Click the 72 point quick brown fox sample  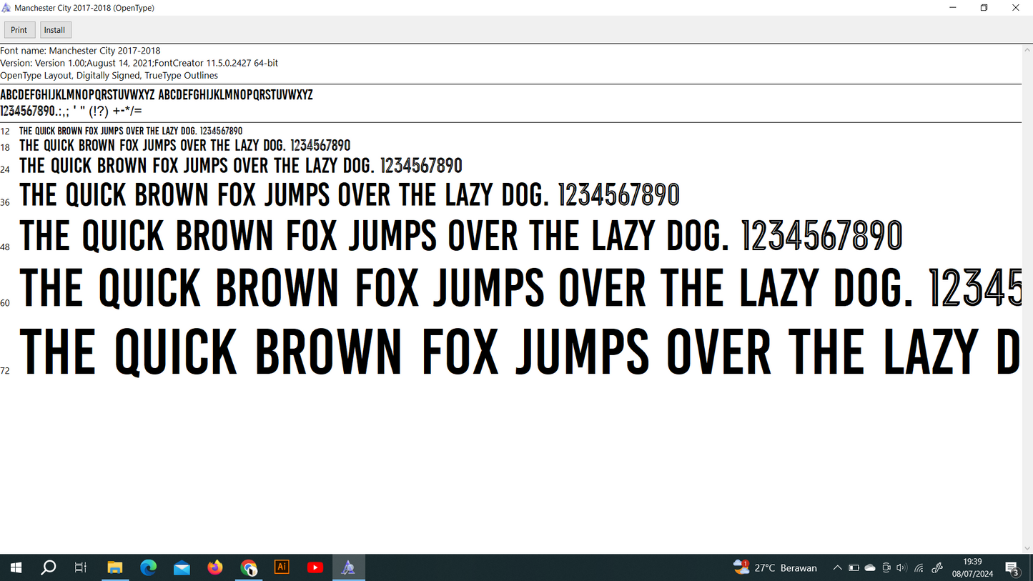point(520,352)
